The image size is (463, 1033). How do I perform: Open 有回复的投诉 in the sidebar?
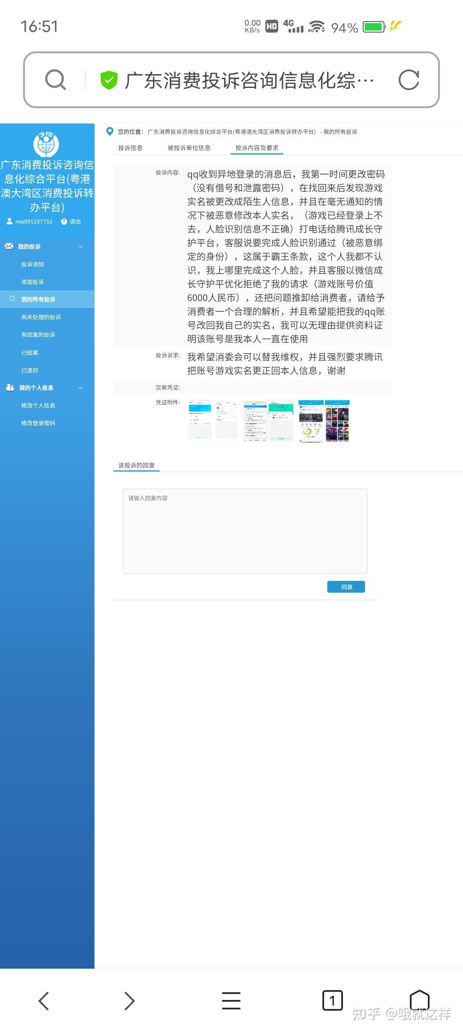point(38,335)
